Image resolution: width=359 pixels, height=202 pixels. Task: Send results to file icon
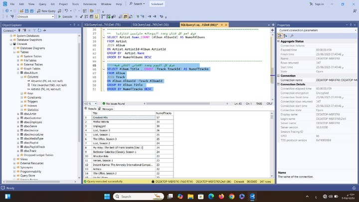pos(131,16)
